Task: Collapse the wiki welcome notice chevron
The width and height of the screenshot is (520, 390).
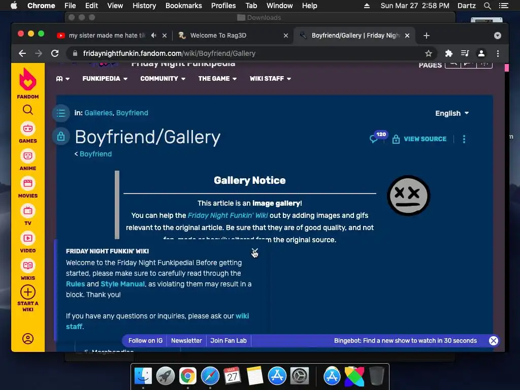Action: point(255,251)
